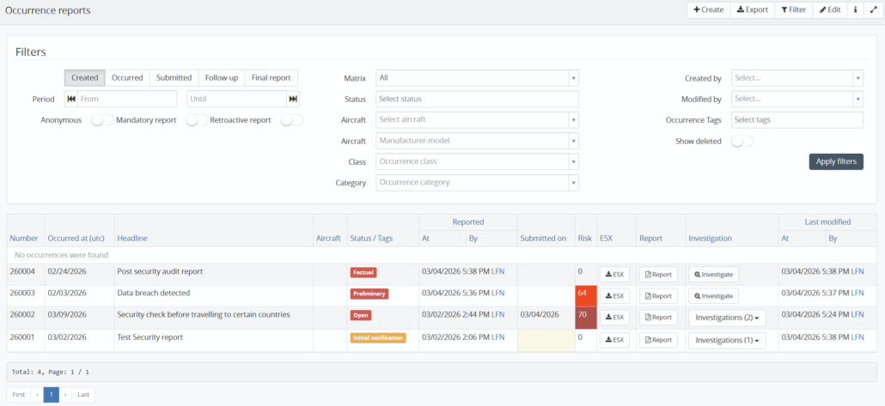Open the Matrix dropdown
The image size is (885, 406).
(x=476, y=78)
